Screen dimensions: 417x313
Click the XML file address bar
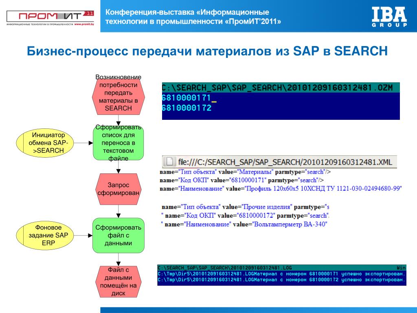click(x=279, y=161)
